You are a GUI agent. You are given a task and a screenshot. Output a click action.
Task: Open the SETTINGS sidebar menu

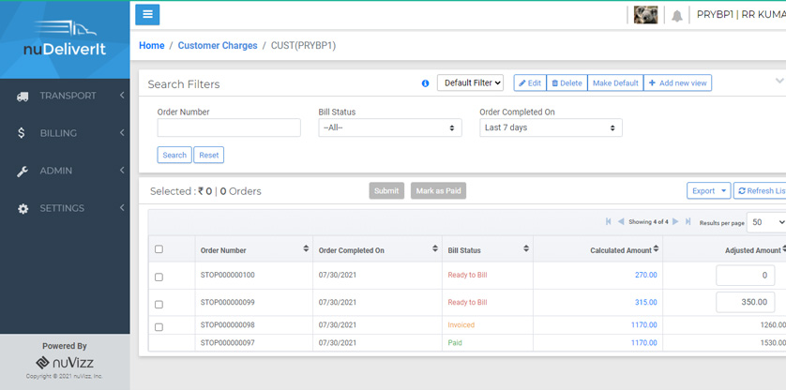(65, 208)
